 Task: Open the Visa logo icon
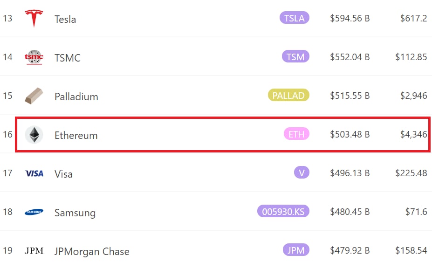tap(34, 173)
